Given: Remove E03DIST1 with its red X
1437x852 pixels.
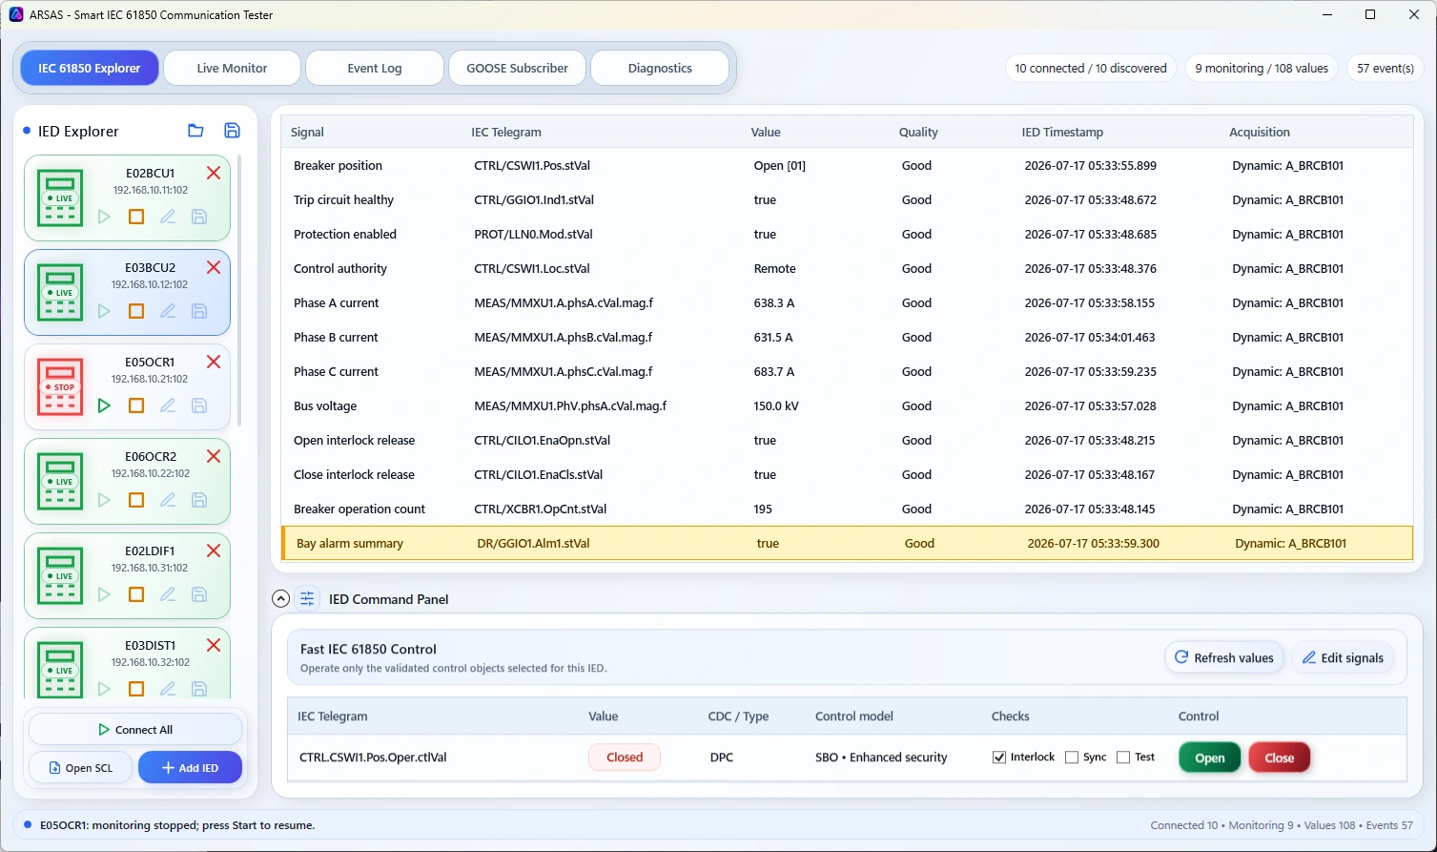Looking at the screenshot, I should (214, 645).
